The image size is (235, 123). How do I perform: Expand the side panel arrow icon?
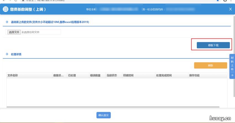click(x=232, y=75)
